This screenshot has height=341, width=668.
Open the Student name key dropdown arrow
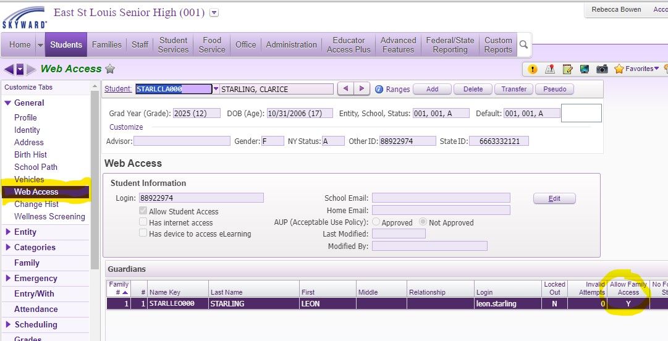click(216, 89)
